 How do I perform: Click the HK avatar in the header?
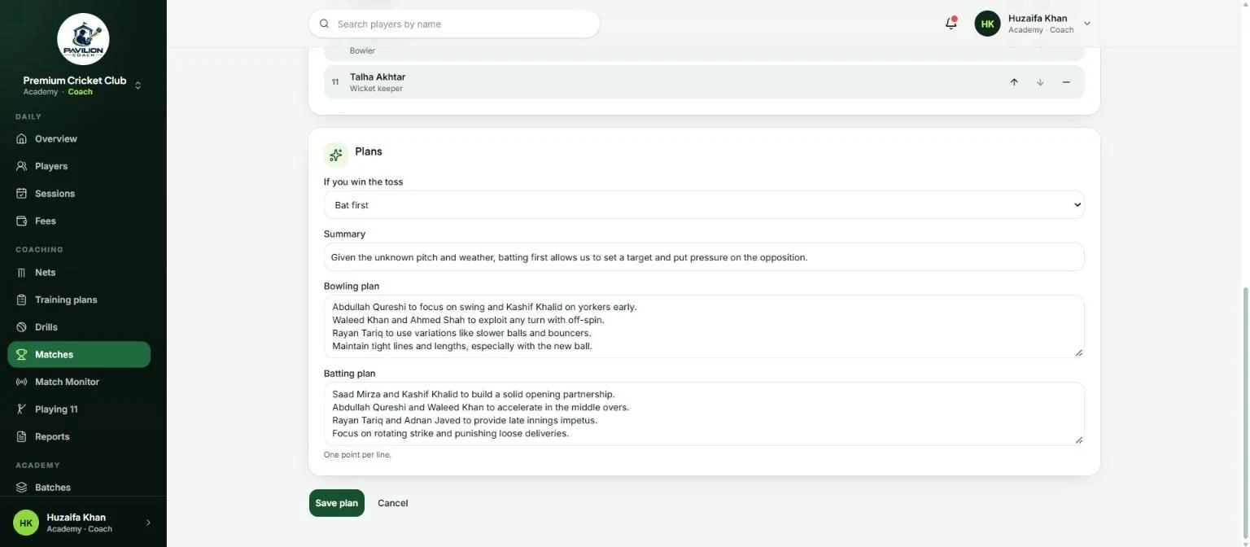pyautogui.click(x=987, y=24)
